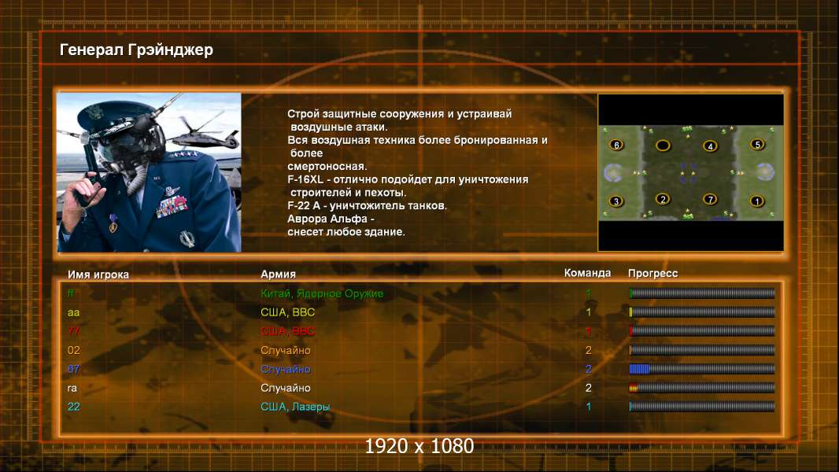Viewport: 839px width, 472px height.
Task: Select player name "02" in the list
Action: click(x=74, y=350)
